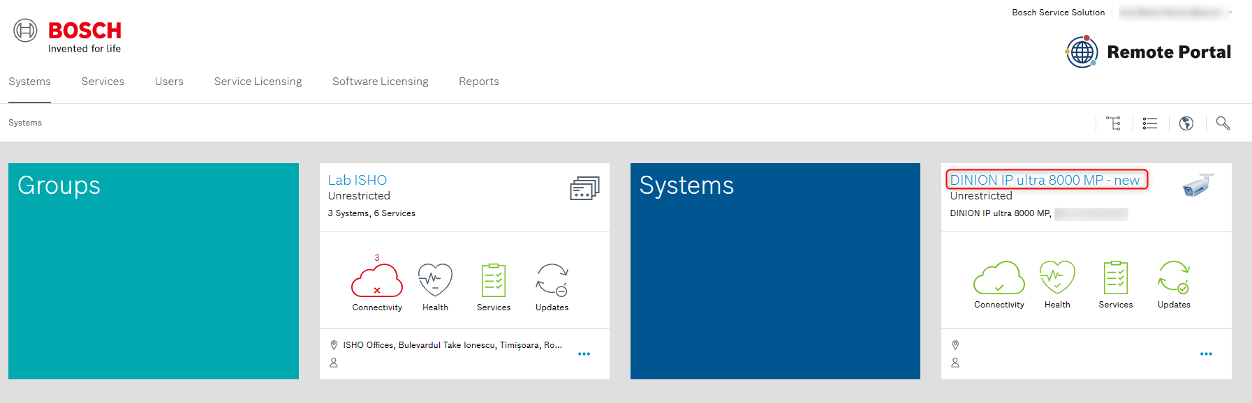
Task: Open the tree view icon
Action: point(1114,123)
